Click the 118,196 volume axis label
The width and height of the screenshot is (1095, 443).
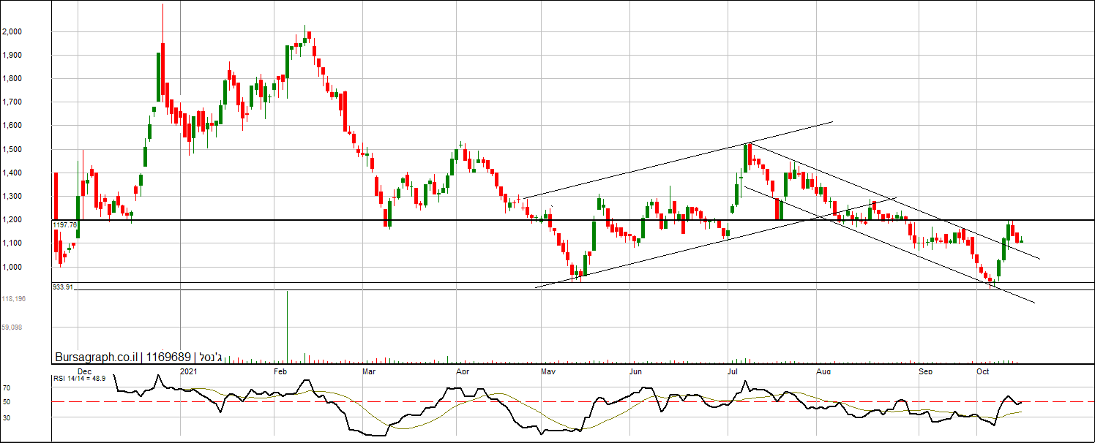point(14,299)
